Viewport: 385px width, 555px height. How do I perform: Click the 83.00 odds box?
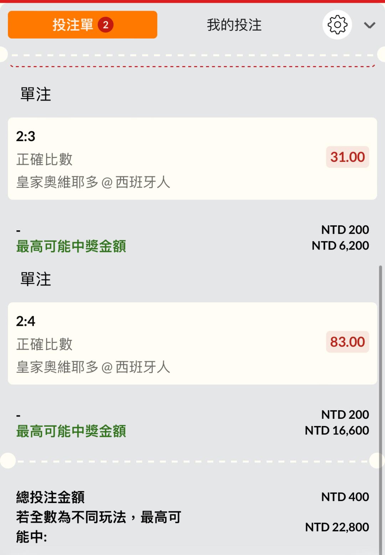(347, 342)
